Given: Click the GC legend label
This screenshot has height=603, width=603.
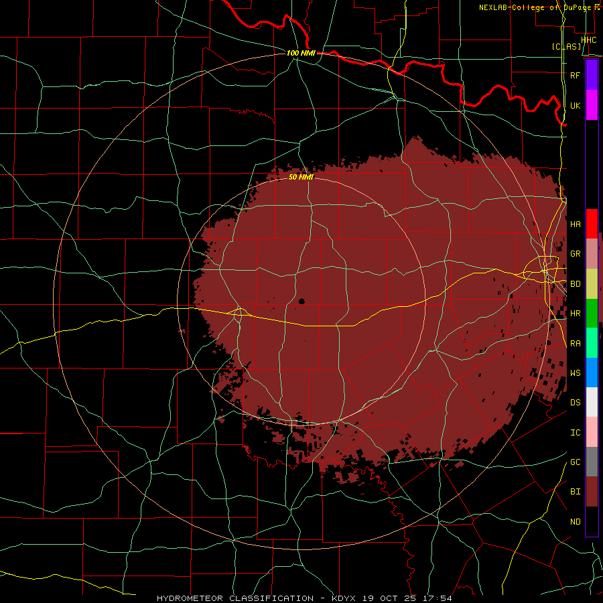Looking at the screenshot, I should (575, 462).
